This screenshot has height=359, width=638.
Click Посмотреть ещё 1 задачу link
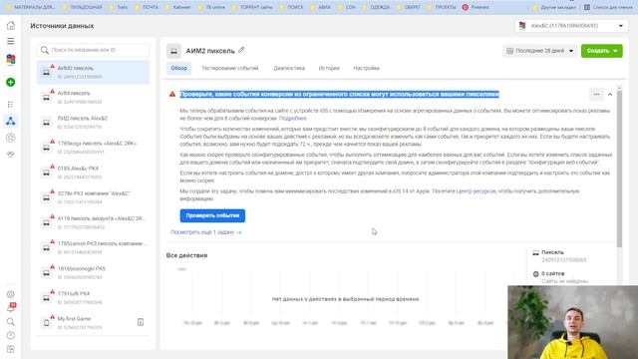coord(206,232)
